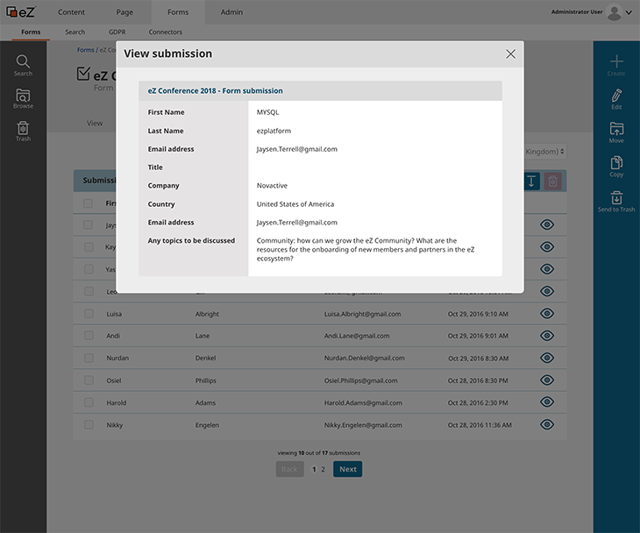Check the Osiel row checkbox

89,380
